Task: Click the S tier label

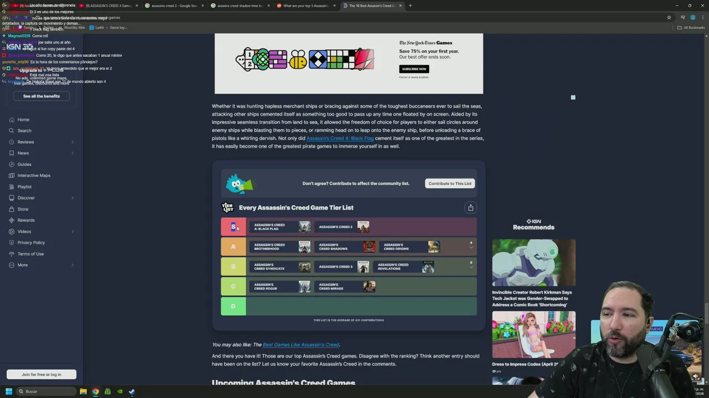Action: pyautogui.click(x=233, y=227)
